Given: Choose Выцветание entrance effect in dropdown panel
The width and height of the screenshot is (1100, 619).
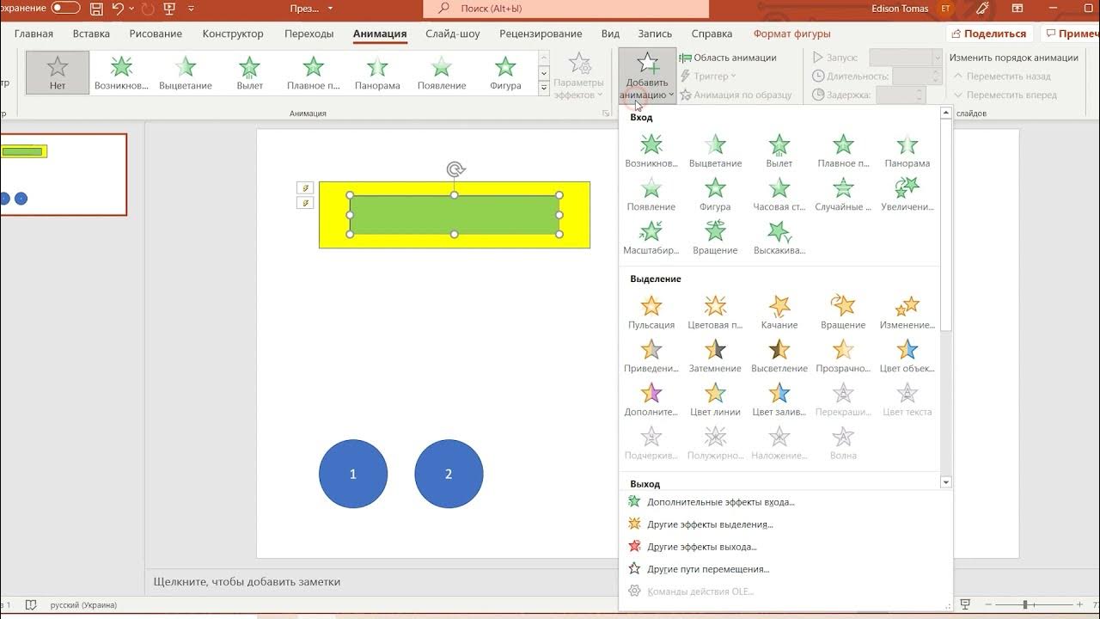Looking at the screenshot, I should [715, 150].
